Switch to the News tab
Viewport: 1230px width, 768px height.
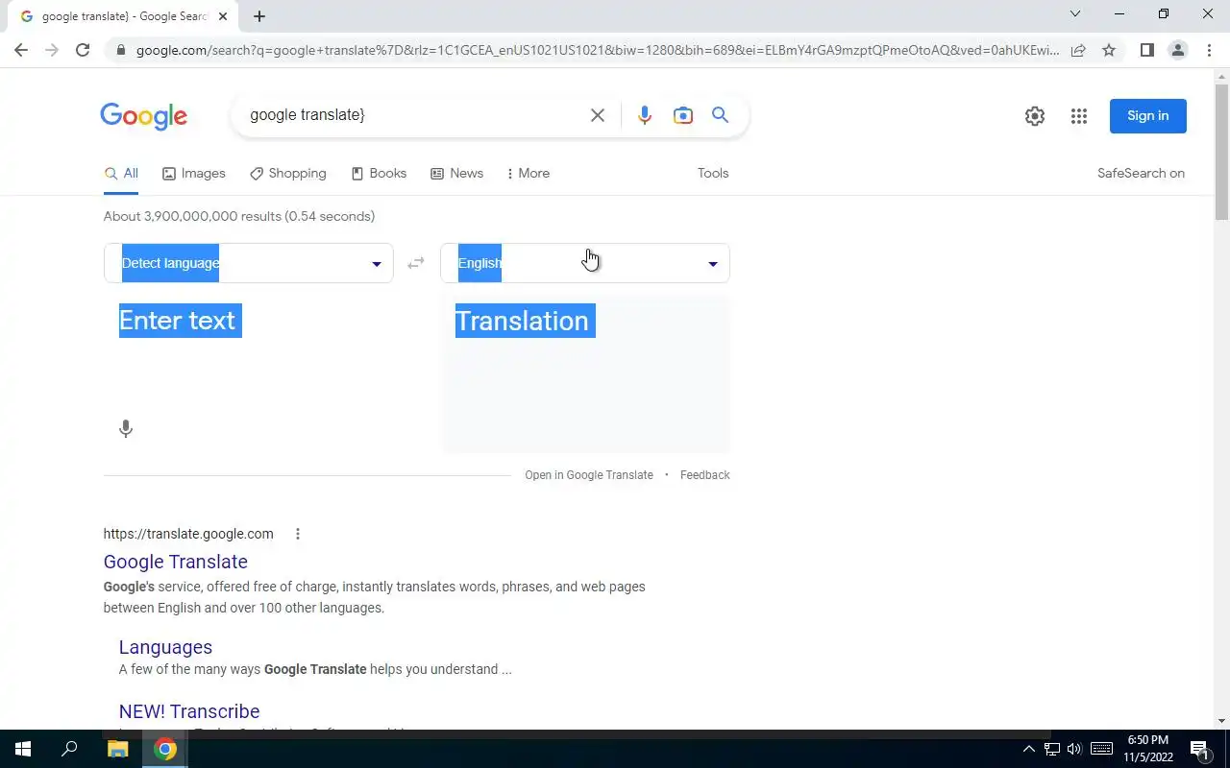click(x=456, y=174)
